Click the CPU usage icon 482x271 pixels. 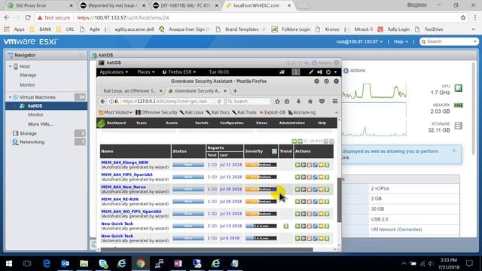459,89
